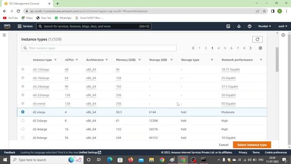The height and width of the screenshot is (164, 291).
Task: Sort by the Instance type column arrow
Action: tap(55, 60)
